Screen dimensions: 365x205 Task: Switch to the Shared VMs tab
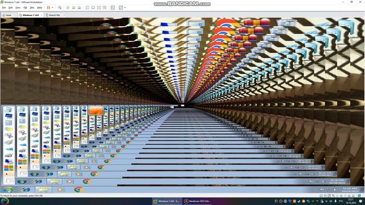54,15
